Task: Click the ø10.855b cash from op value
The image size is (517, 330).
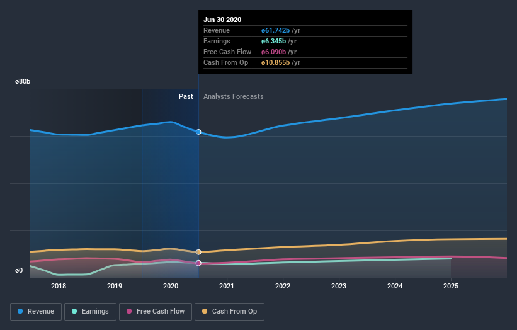Action: pos(276,62)
